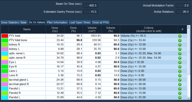Select the red PTV total color swatch

(x=5, y=36)
